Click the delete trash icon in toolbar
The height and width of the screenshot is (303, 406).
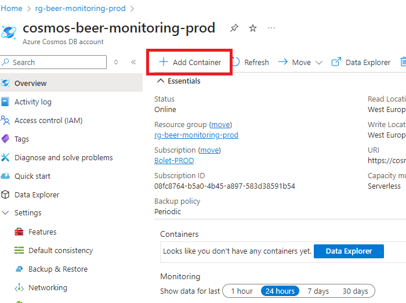click(403, 62)
